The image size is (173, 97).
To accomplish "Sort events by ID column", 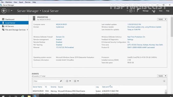I will click(x=46, y=87).
